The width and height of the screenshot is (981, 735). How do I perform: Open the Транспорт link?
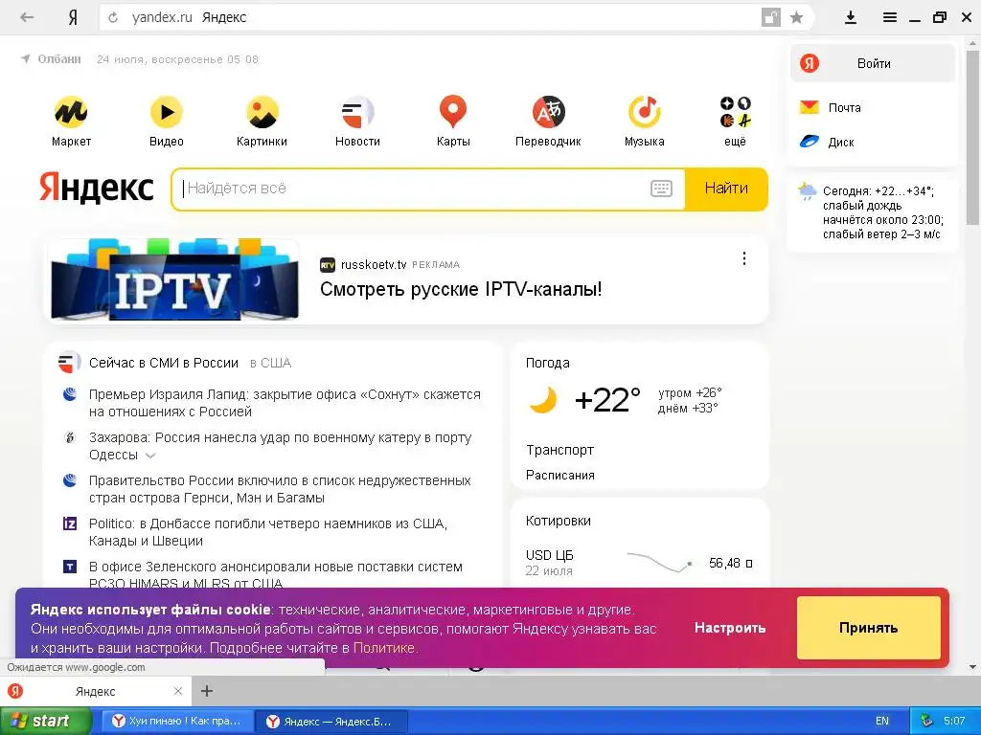(559, 450)
